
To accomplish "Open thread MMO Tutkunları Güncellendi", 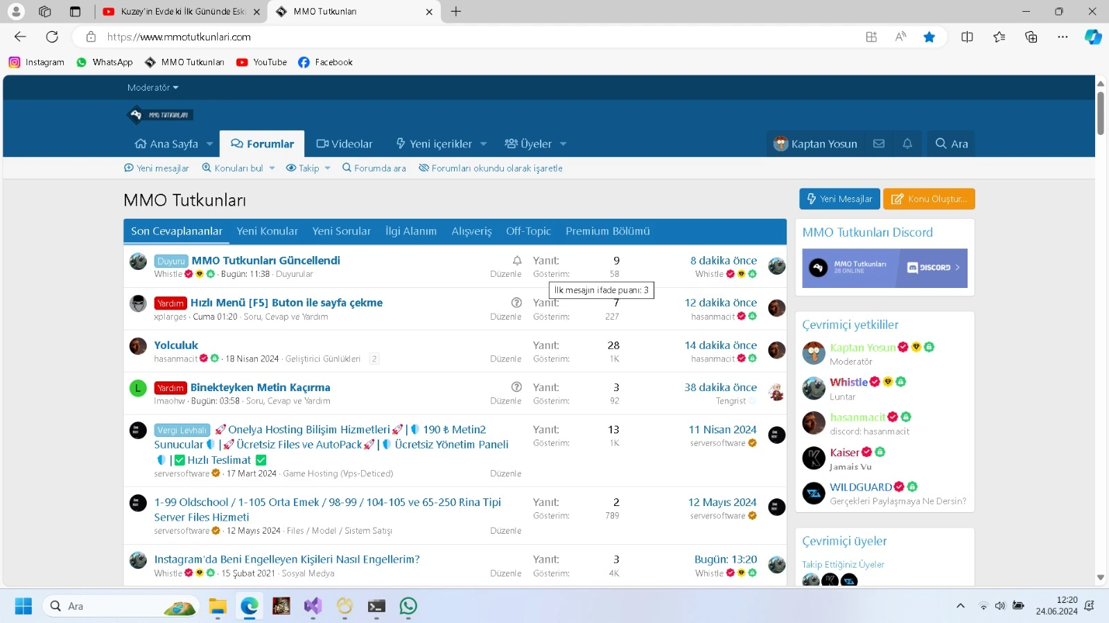I will point(265,260).
